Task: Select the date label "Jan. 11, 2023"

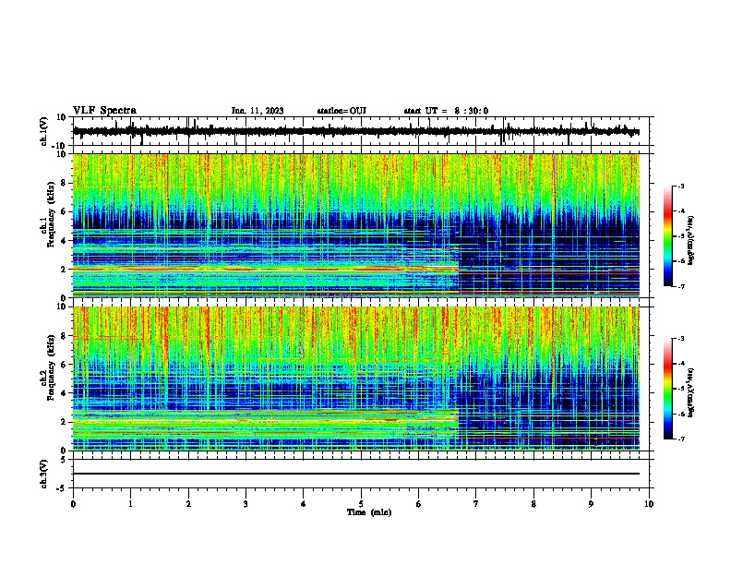Action: coord(258,111)
